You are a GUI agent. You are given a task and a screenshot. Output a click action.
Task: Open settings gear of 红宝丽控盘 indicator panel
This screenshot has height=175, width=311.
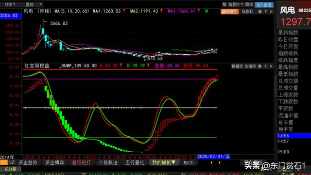click(259, 66)
